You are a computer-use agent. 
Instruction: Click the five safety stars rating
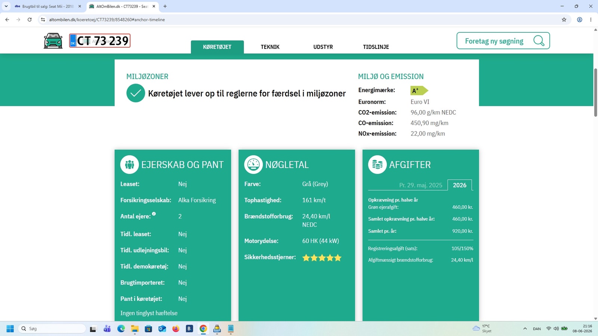[322, 258]
